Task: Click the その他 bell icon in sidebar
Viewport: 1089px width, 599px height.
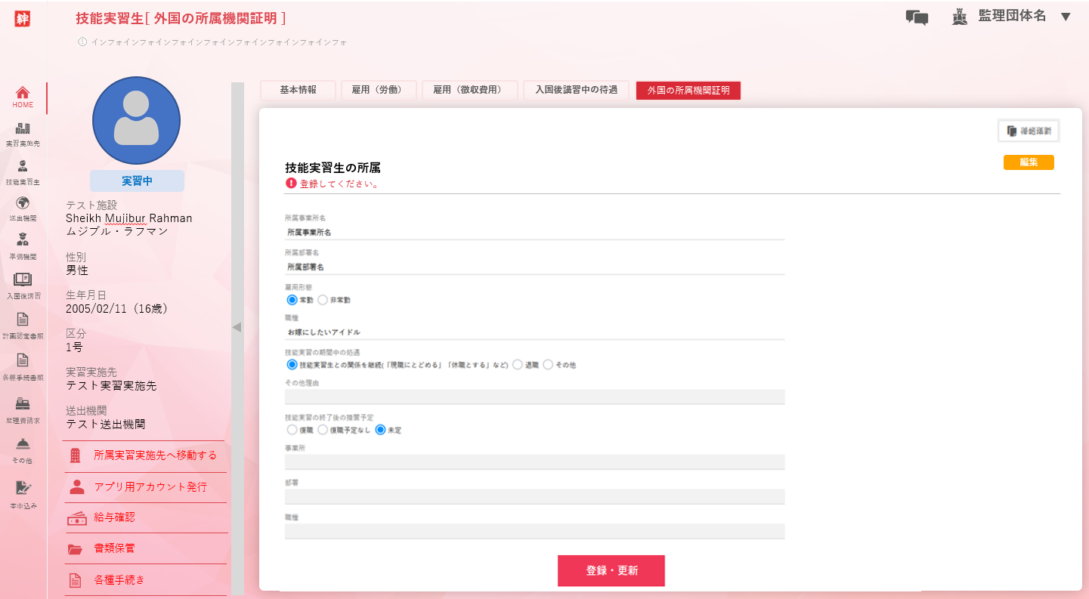Action: coord(23,444)
